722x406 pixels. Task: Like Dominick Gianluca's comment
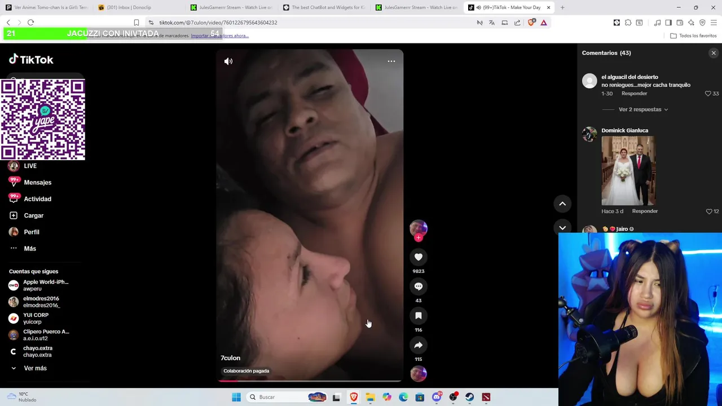pos(709,211)
